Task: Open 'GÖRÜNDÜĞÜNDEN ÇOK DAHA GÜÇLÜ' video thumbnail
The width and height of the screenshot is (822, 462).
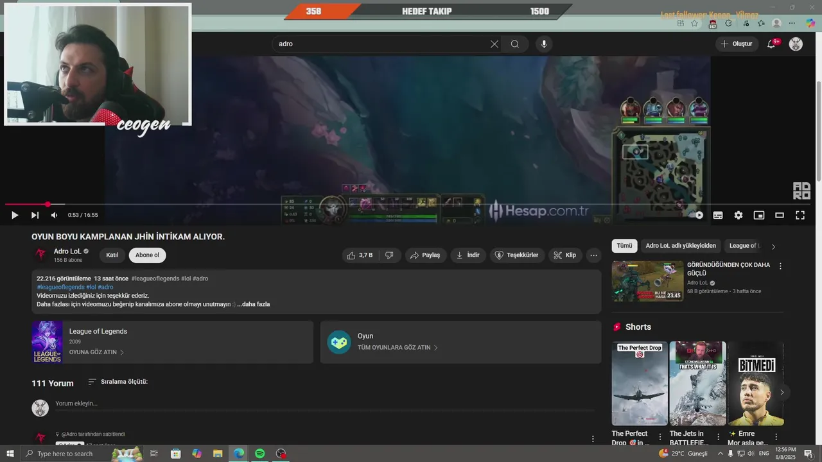Action: pos(648,281)
